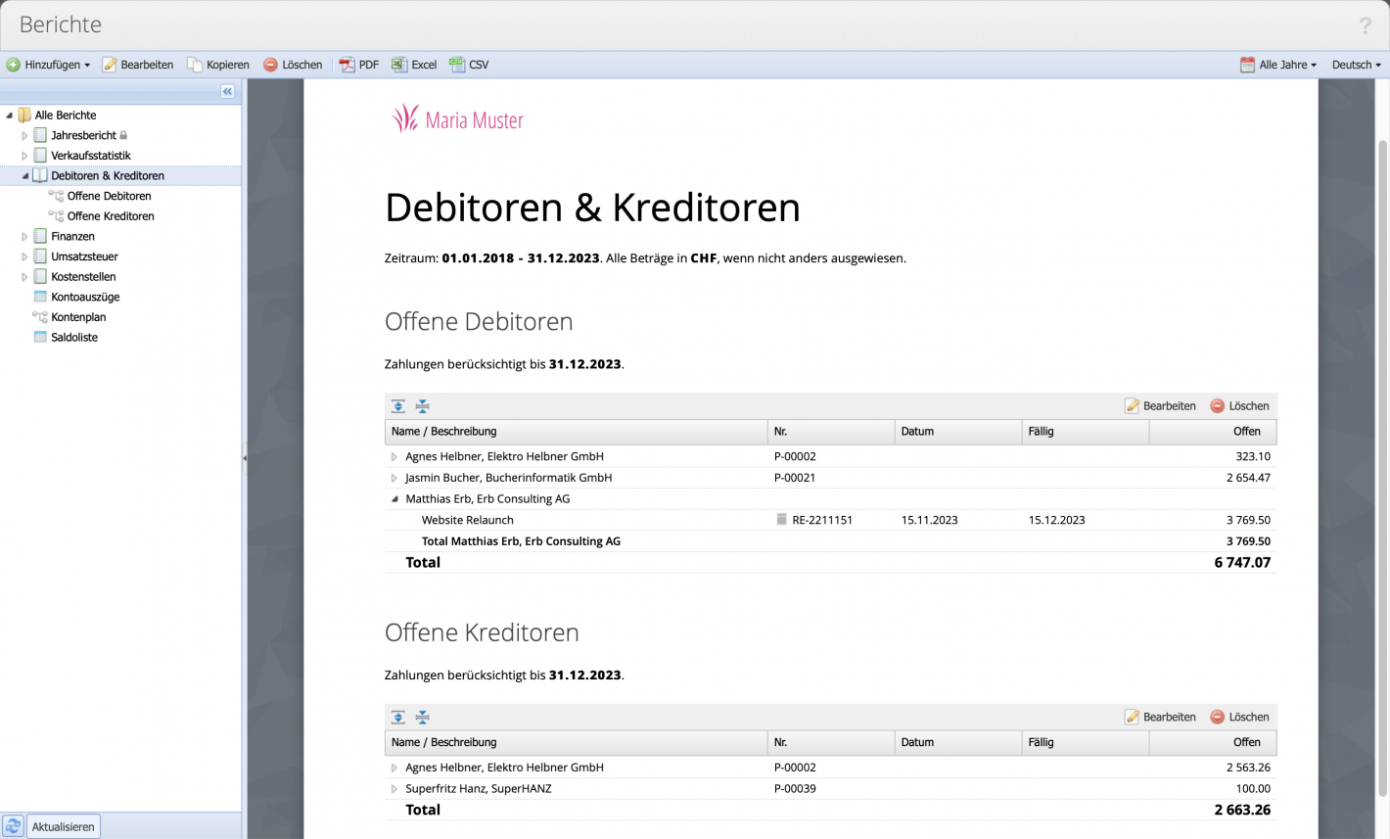Expand all rows in Offene Debitoren table
The width and height of the screenshot is (1390, 839).
coord(398,405)
